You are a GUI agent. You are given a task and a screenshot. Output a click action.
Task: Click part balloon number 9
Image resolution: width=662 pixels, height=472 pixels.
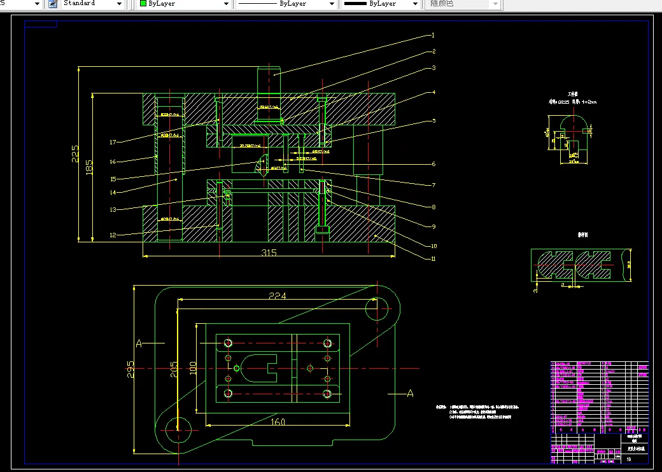click(433, 227)
